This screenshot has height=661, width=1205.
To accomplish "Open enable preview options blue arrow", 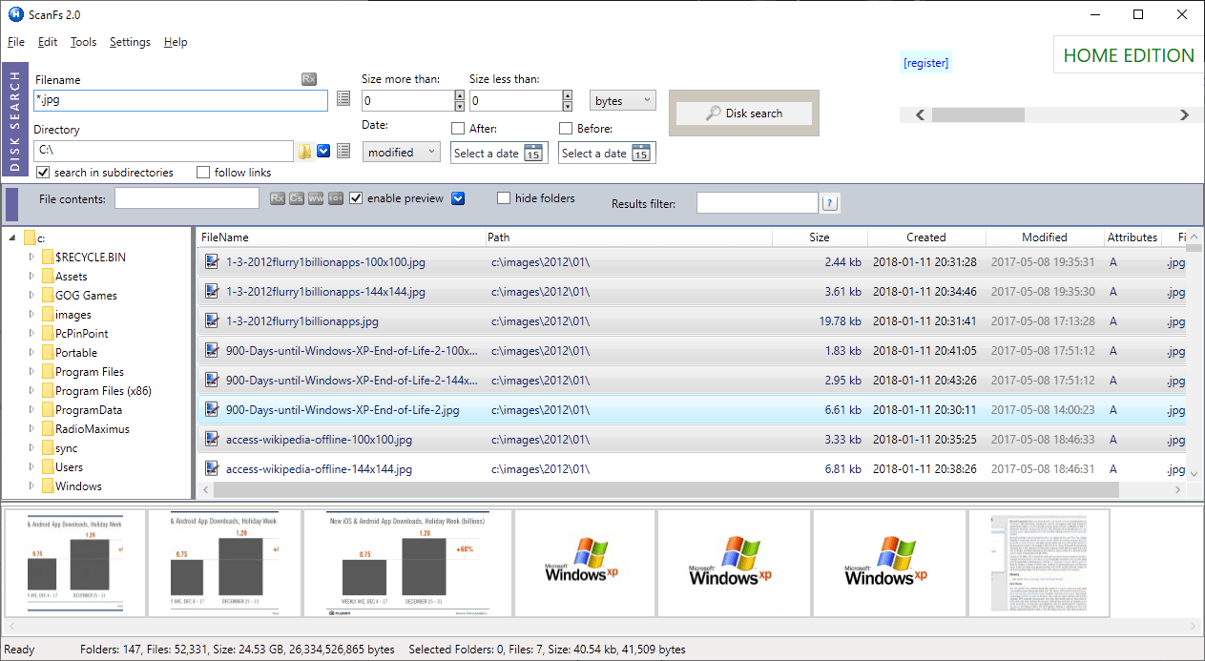I will pyautogui.click(x=458, y=198).
